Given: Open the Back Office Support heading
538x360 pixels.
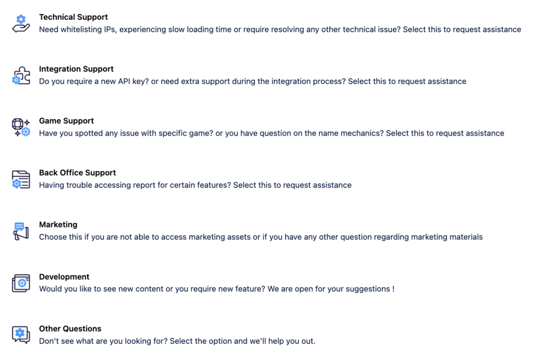Looking at the screenshot, I should [x=78, y=172].
